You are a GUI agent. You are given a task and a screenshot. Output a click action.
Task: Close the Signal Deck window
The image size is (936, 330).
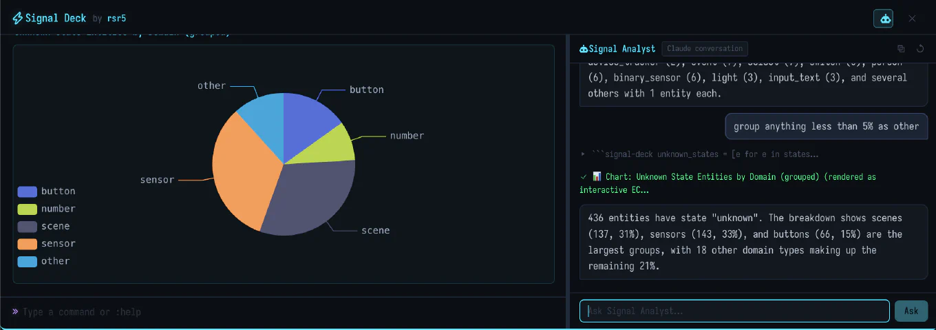click(912, 19)
